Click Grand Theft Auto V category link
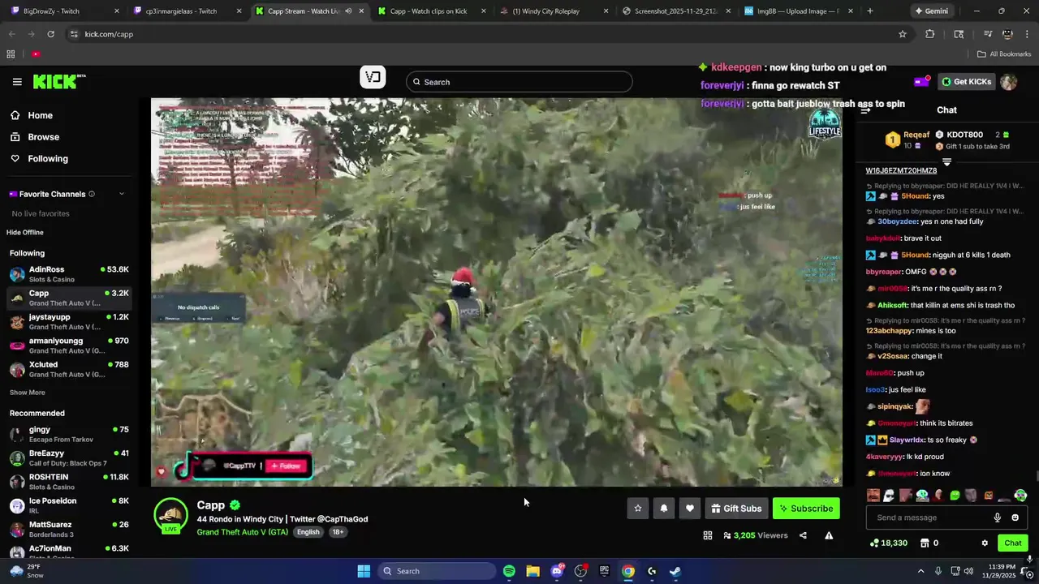Viewport: 1039px width, 584px height. pyautogui.click(x=243, y=532)
